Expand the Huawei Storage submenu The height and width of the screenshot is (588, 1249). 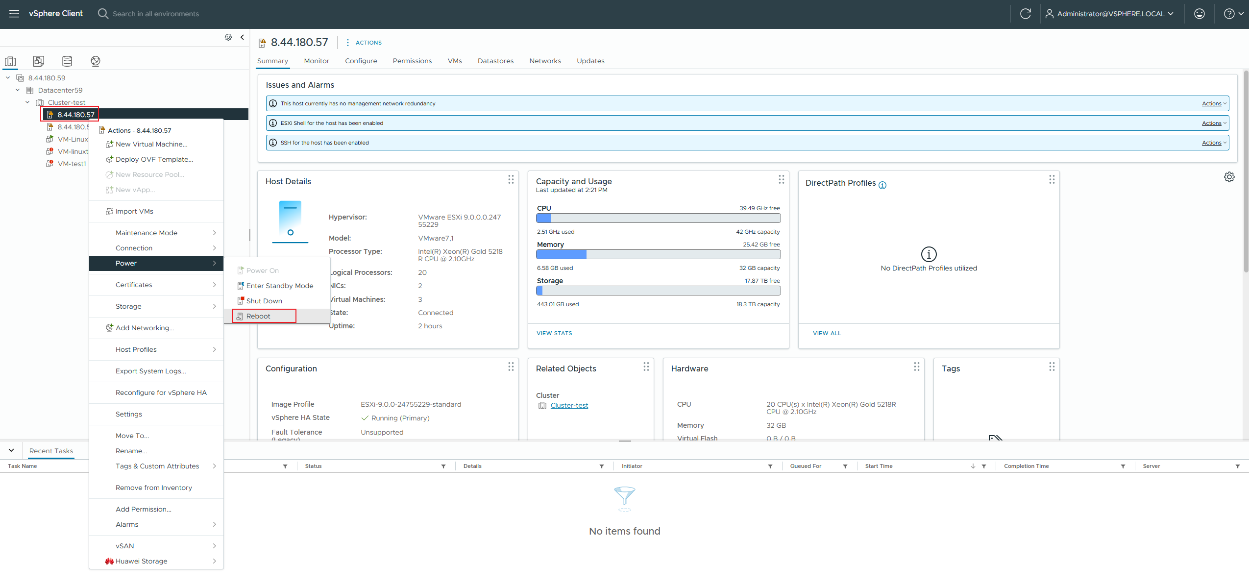point(156,561)
